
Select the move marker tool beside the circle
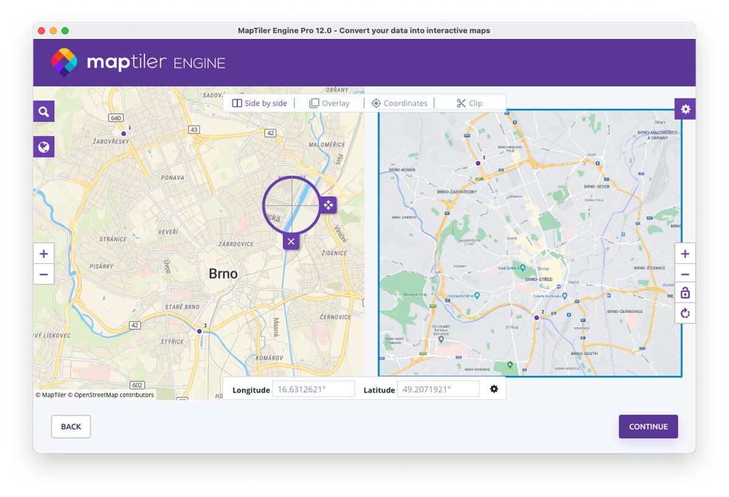coord(327,205)
